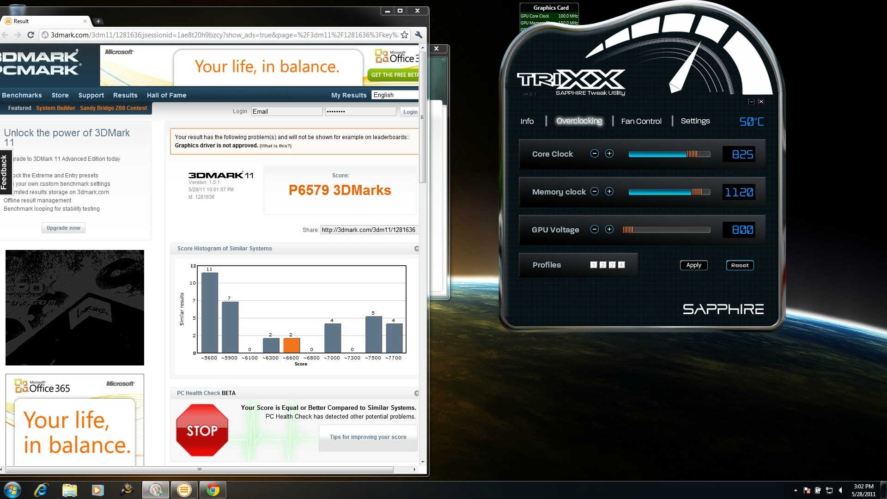Select TRIXX profile slot 4
The image size is (887, 499).
point(621,265)
